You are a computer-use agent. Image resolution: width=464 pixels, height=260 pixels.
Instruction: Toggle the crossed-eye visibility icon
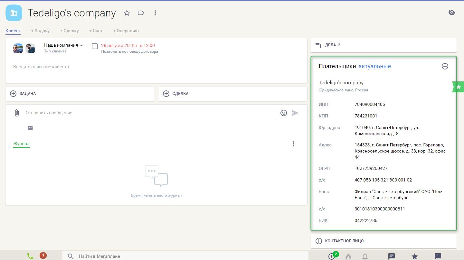[452, 13]
